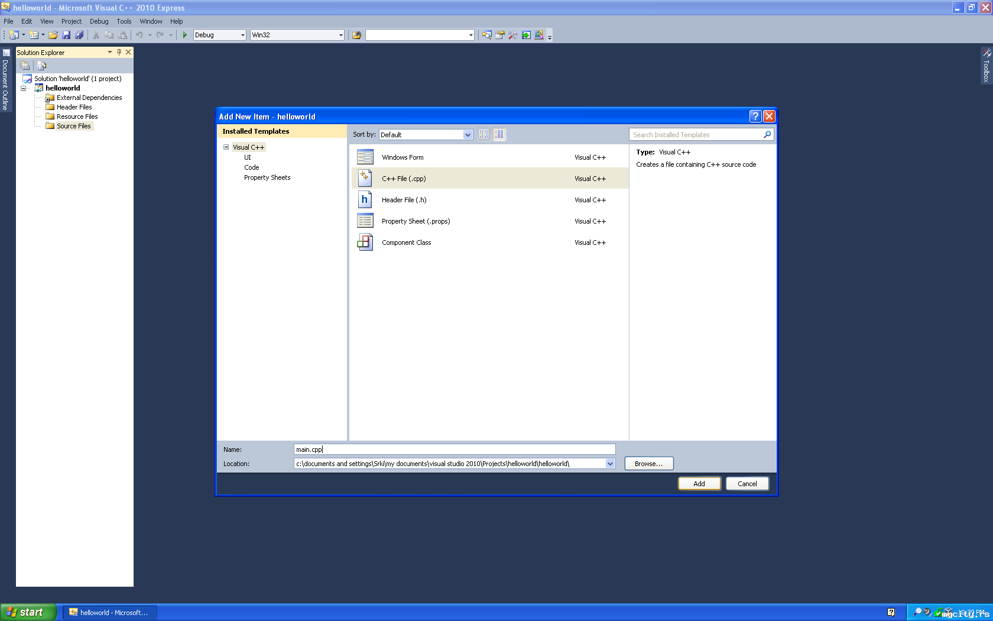
Task: Open the Tools menu
Action: [124, 21]
